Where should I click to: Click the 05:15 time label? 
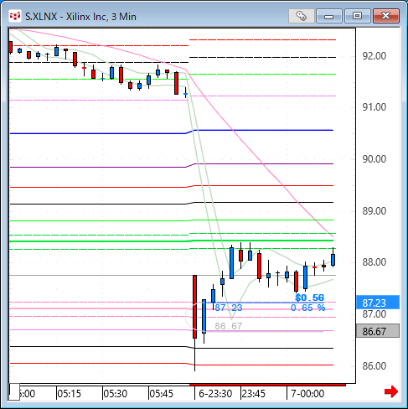click(x=69, y=394)
